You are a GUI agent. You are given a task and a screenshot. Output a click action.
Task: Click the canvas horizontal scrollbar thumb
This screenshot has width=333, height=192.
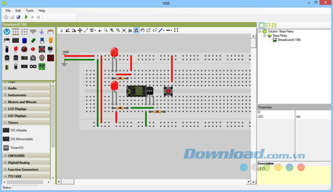click(x=68, y=182)
